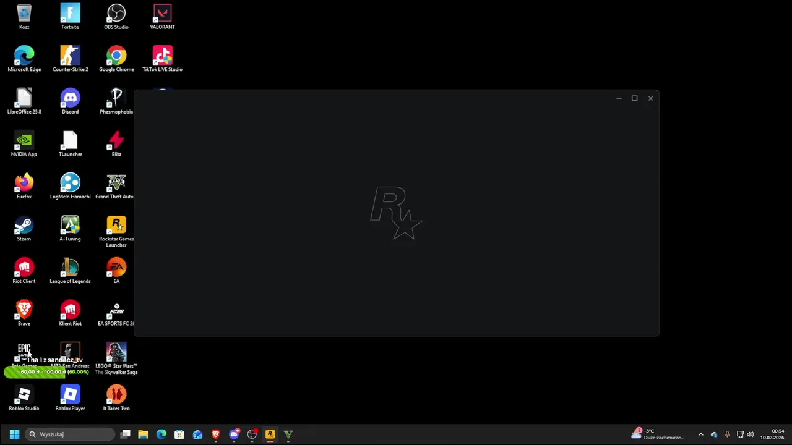Launch VALORANT desktop shortcut
792x445 pixels.
point(162,17)
